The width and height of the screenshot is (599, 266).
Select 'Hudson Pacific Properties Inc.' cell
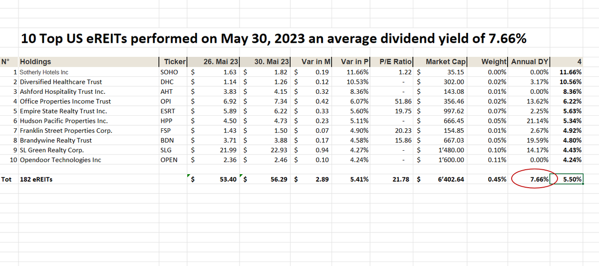pyautogui.click(x=87, y=121)
